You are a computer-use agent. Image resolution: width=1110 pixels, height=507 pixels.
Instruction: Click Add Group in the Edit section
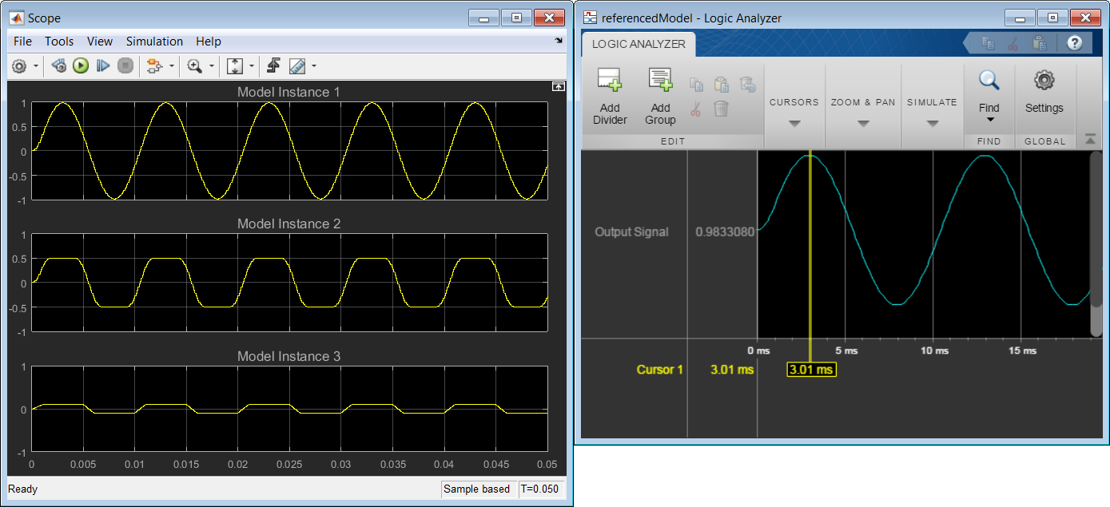[x=660, y=97]
